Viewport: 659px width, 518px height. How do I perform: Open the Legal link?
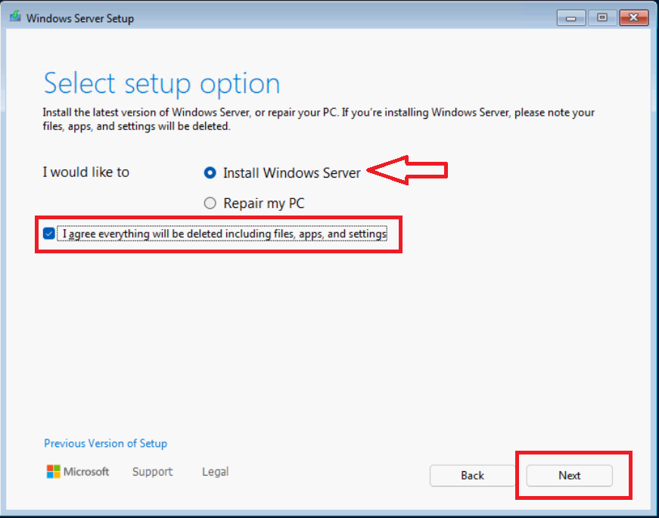215,472
